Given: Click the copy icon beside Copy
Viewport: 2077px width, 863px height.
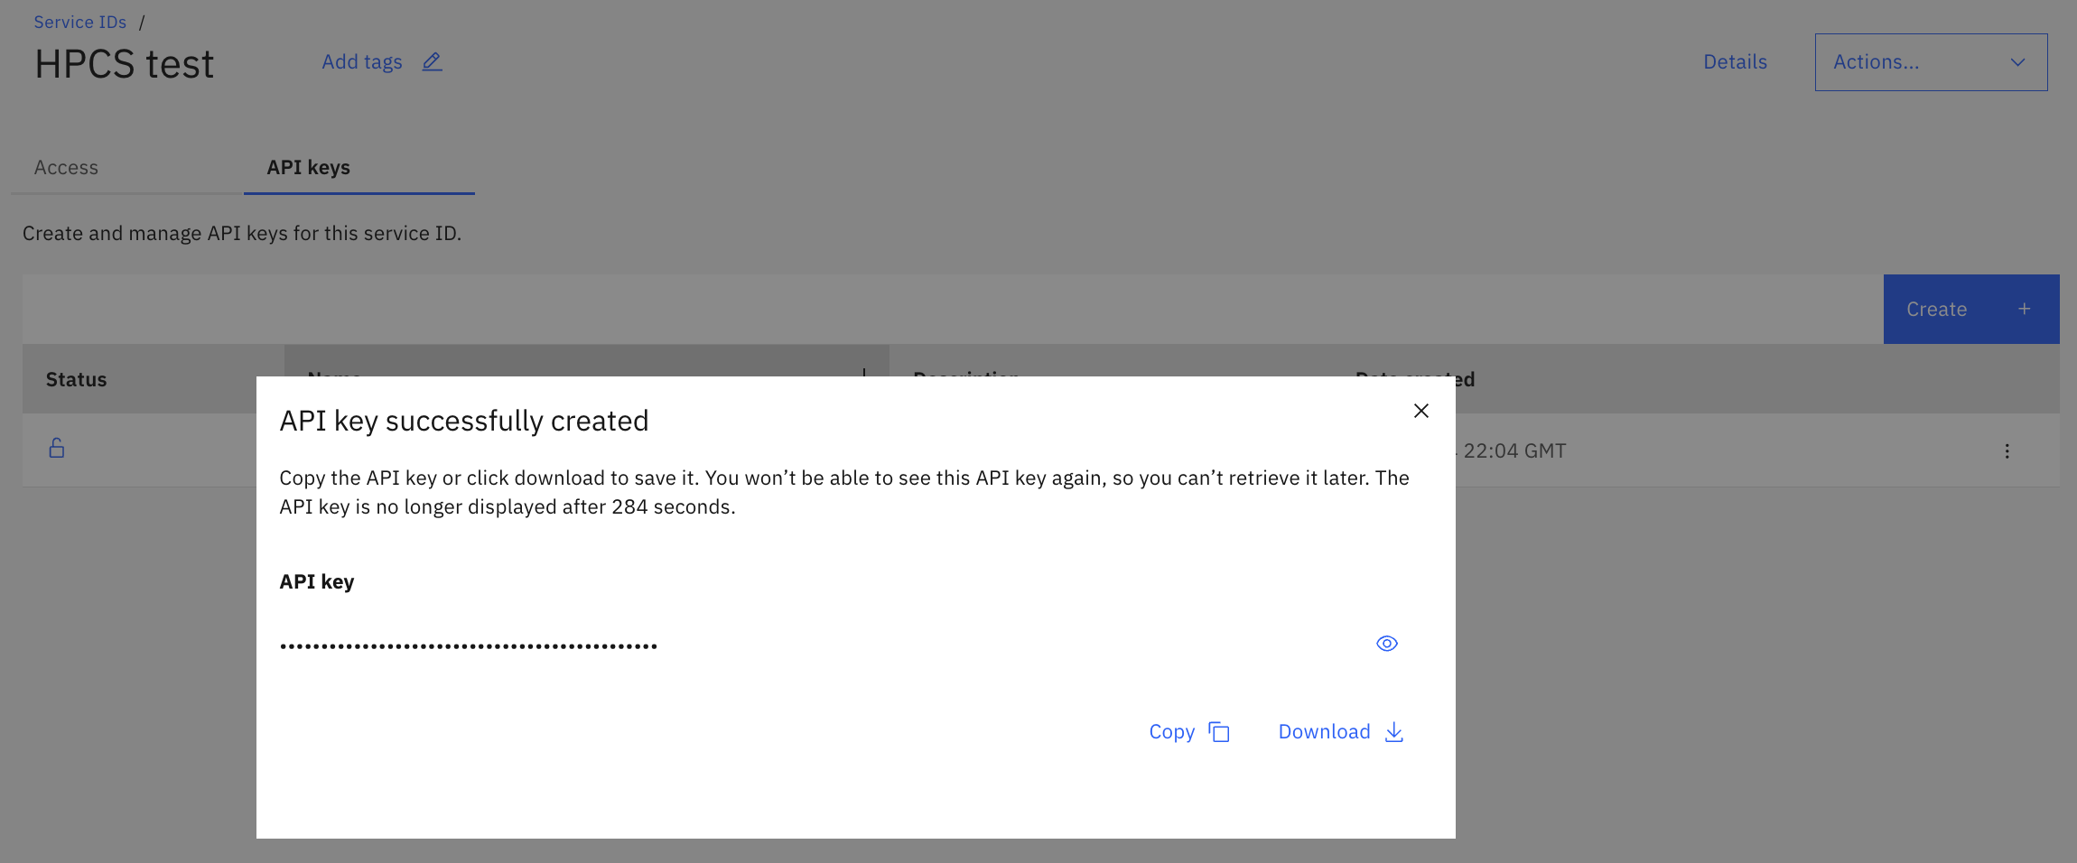Looking at the screenshot, I should (1219, 732).
